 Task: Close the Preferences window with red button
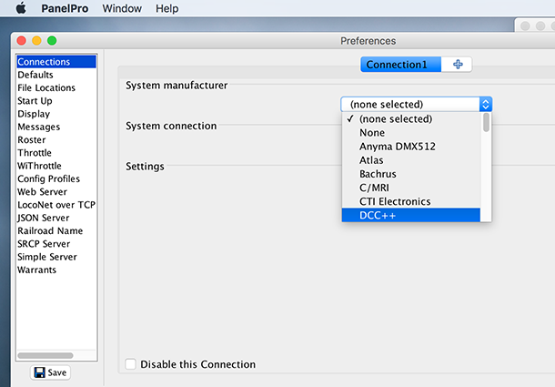tap(22, 41)
